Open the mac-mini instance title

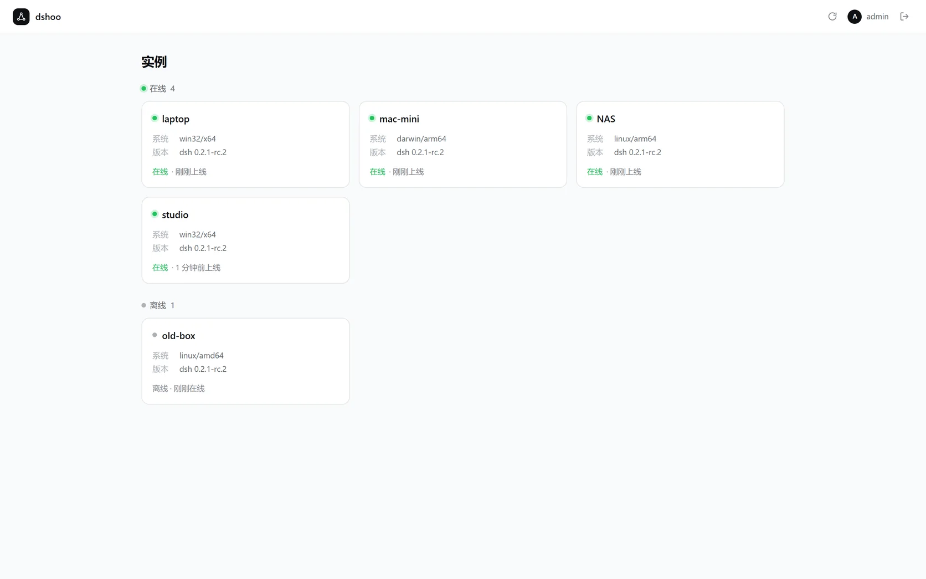click(399, 119)
